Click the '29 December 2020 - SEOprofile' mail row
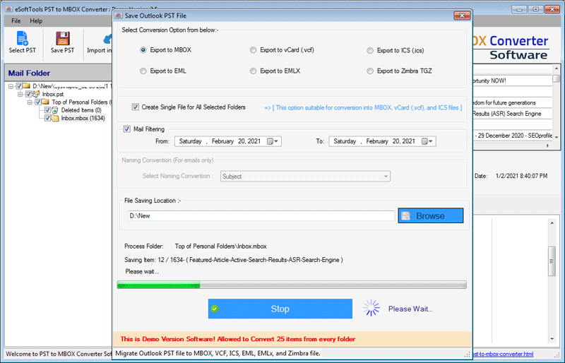The width and height of the screenshot is (565, 363). [x=513, y=136]
